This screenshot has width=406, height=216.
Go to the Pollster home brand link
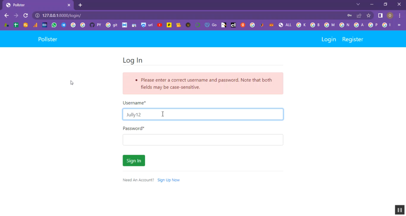coord(48,39)
